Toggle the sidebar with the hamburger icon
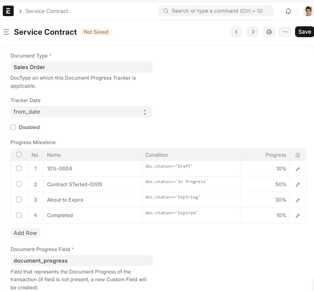 [x=6, y=32]
